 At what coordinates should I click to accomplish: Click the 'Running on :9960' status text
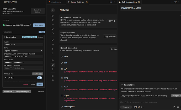point(18,25)
